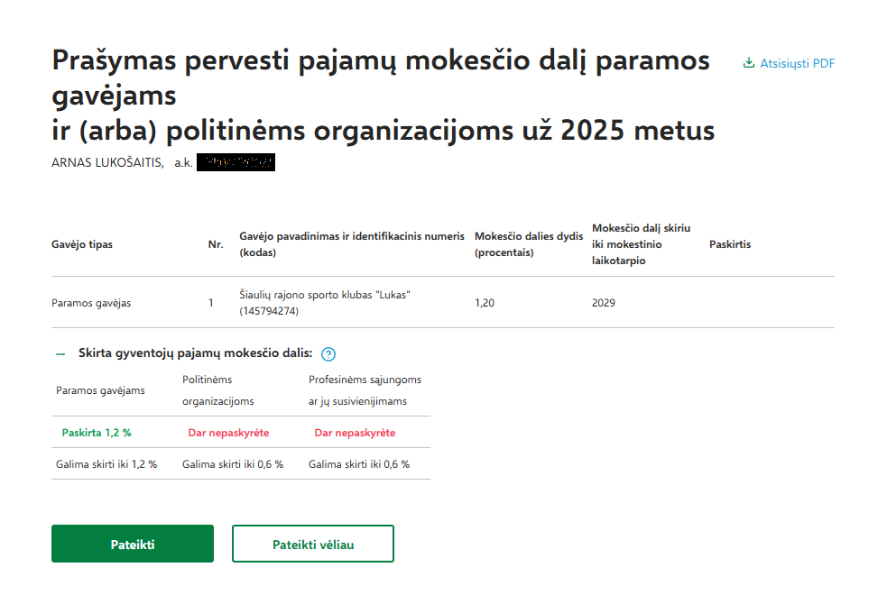This screenshot has width=887, height=604.
Task: Select the Šiaulių rajono sporto klubas "Lukas" row
Action: click(326, 303)
